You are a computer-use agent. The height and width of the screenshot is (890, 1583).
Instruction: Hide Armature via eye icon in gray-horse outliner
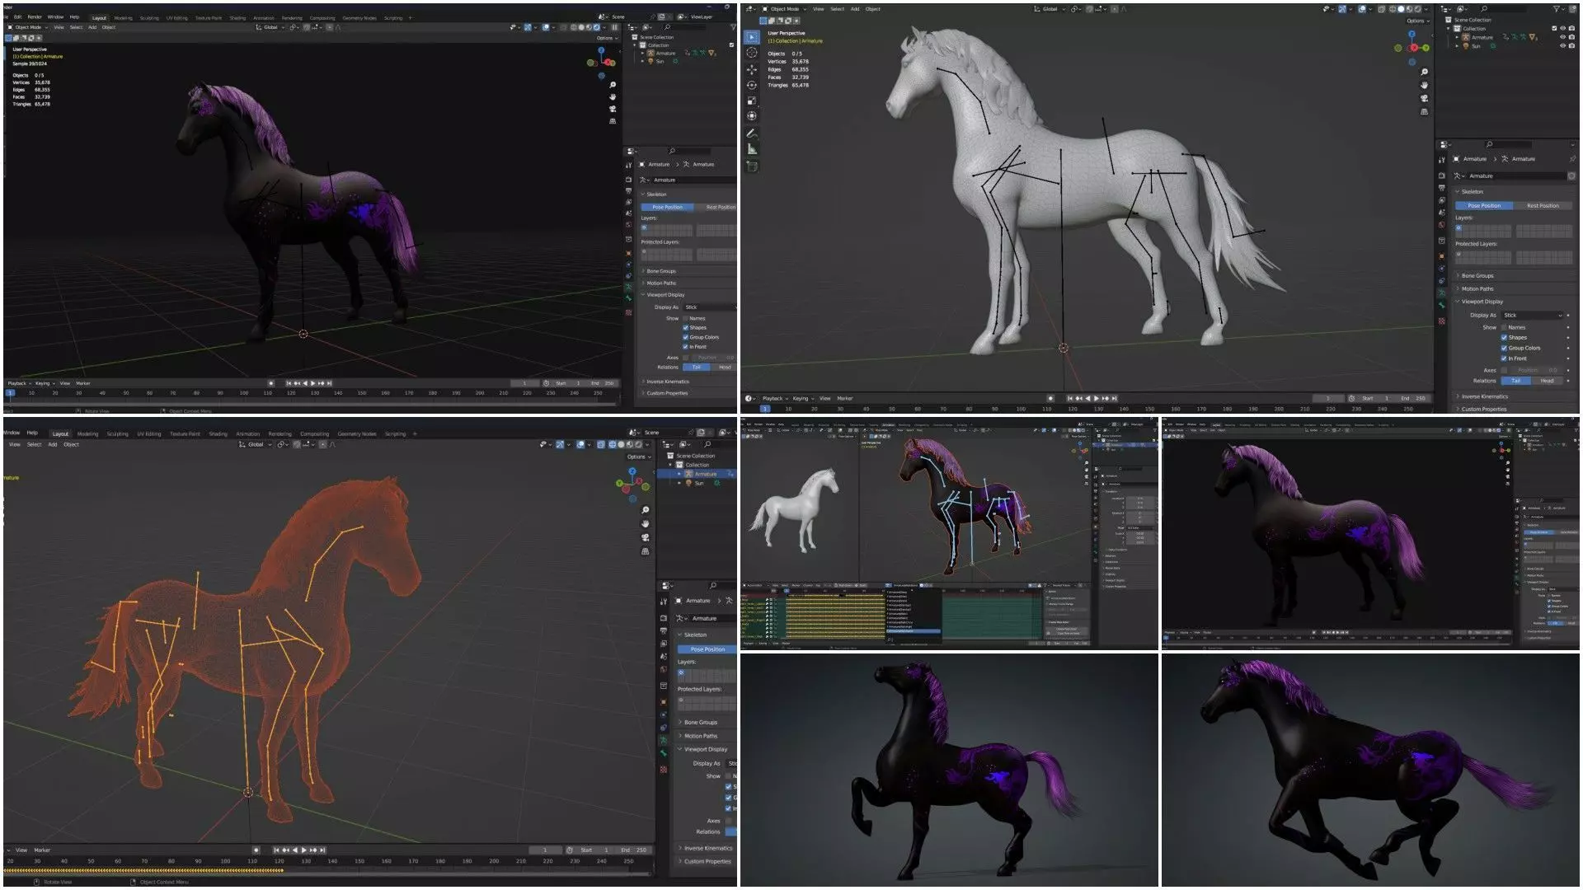(1562, 37)
